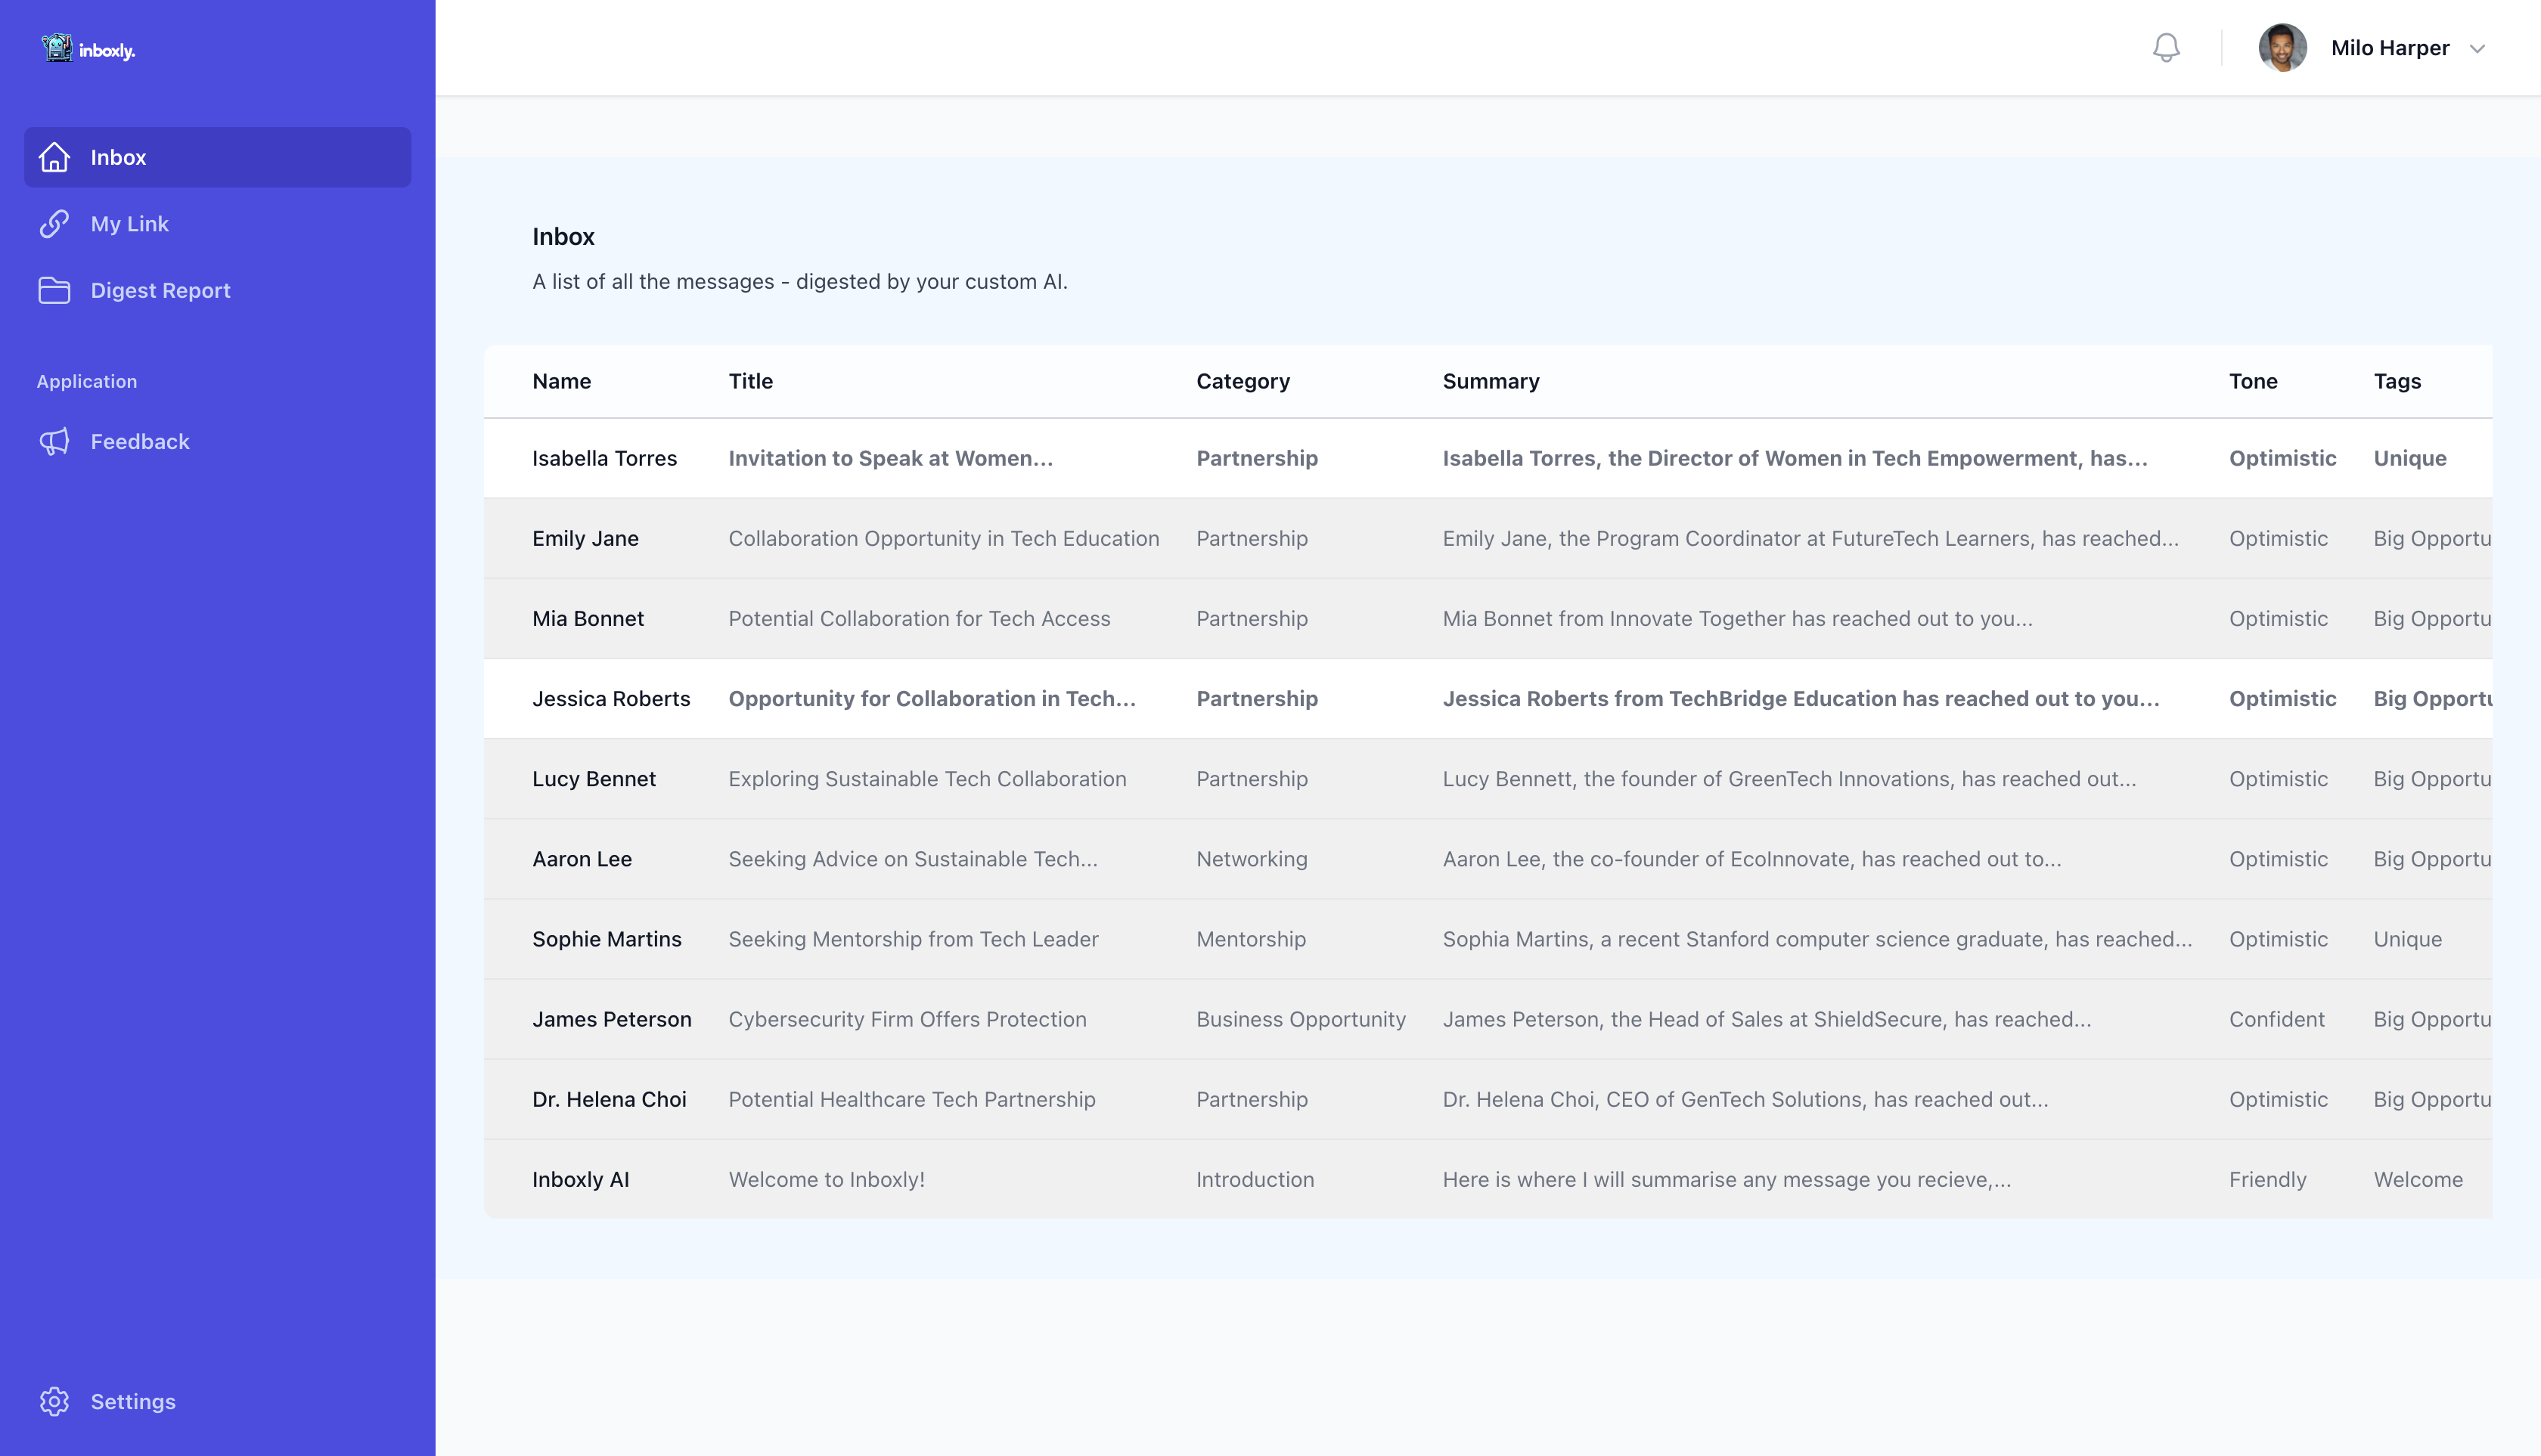Open the Milo Harper account dropdown
Image resolution: width=2541 pixels, height=1456 pixels.
coord(2389,48)
